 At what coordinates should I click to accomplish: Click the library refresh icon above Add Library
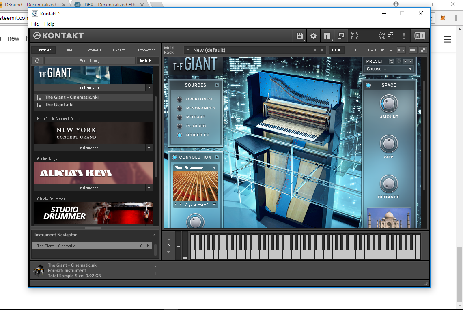coord(37,60)
